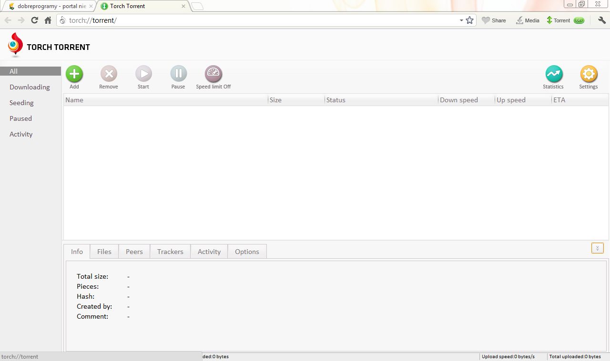610x361 pixels.
Task: Toggle the Speed limit Off gauge icon
Action: 213,74
